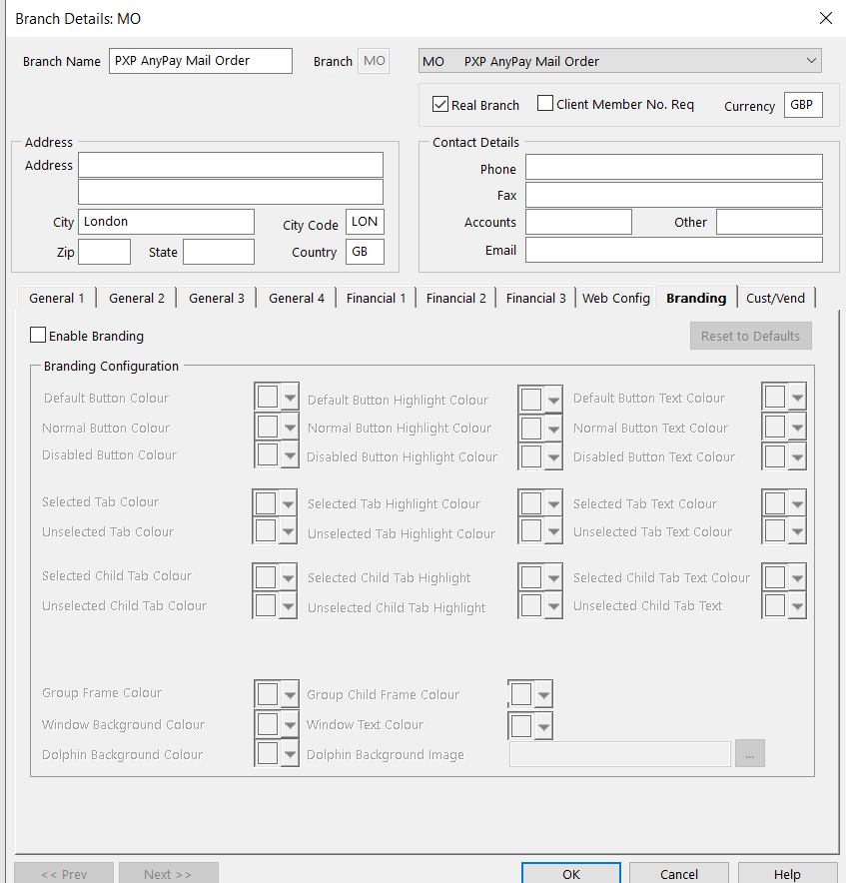
Task: Open Default Button Text Colour dropdown
Action: click(x=797, y=397)
